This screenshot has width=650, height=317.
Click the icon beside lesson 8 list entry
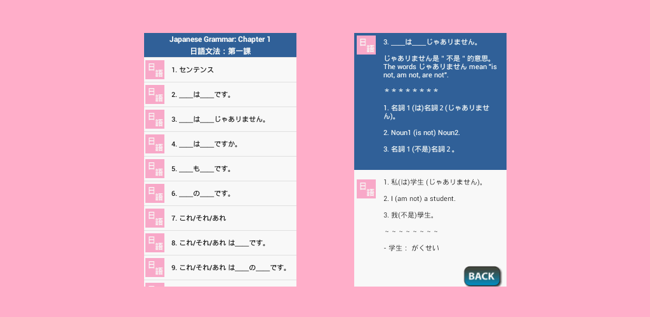pos(155,243)
